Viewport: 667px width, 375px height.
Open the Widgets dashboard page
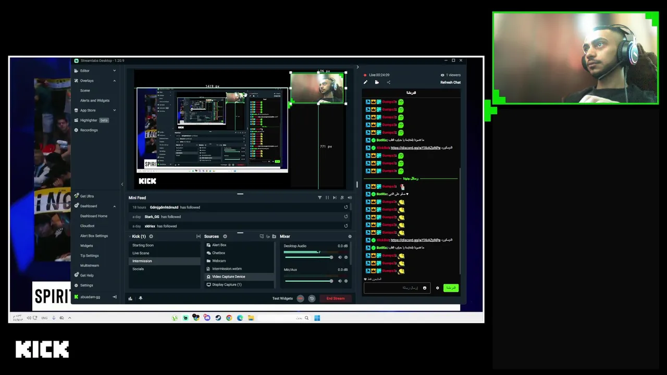click(87, 246)
